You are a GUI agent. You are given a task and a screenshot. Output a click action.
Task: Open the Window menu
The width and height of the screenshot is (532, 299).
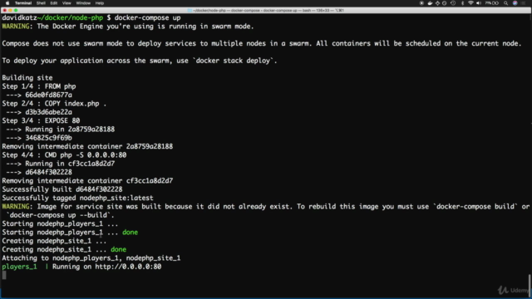coord(83,3)
